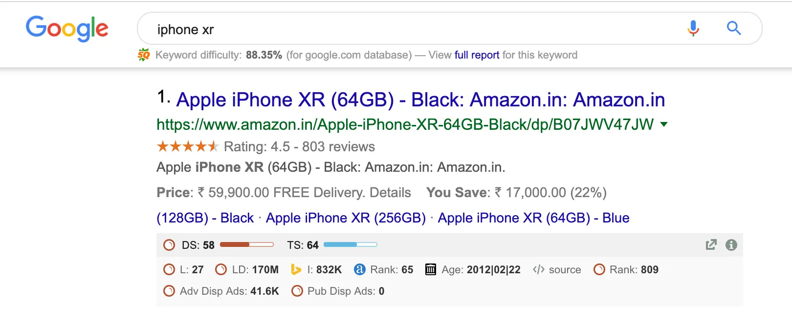Click the TS score blue bar

pyautogui.click(x=351, y=244)
